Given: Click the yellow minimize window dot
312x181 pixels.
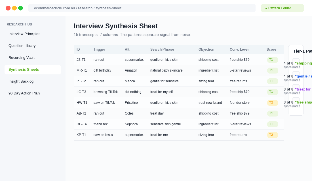Looking at the screenshot, I should 14,8.
